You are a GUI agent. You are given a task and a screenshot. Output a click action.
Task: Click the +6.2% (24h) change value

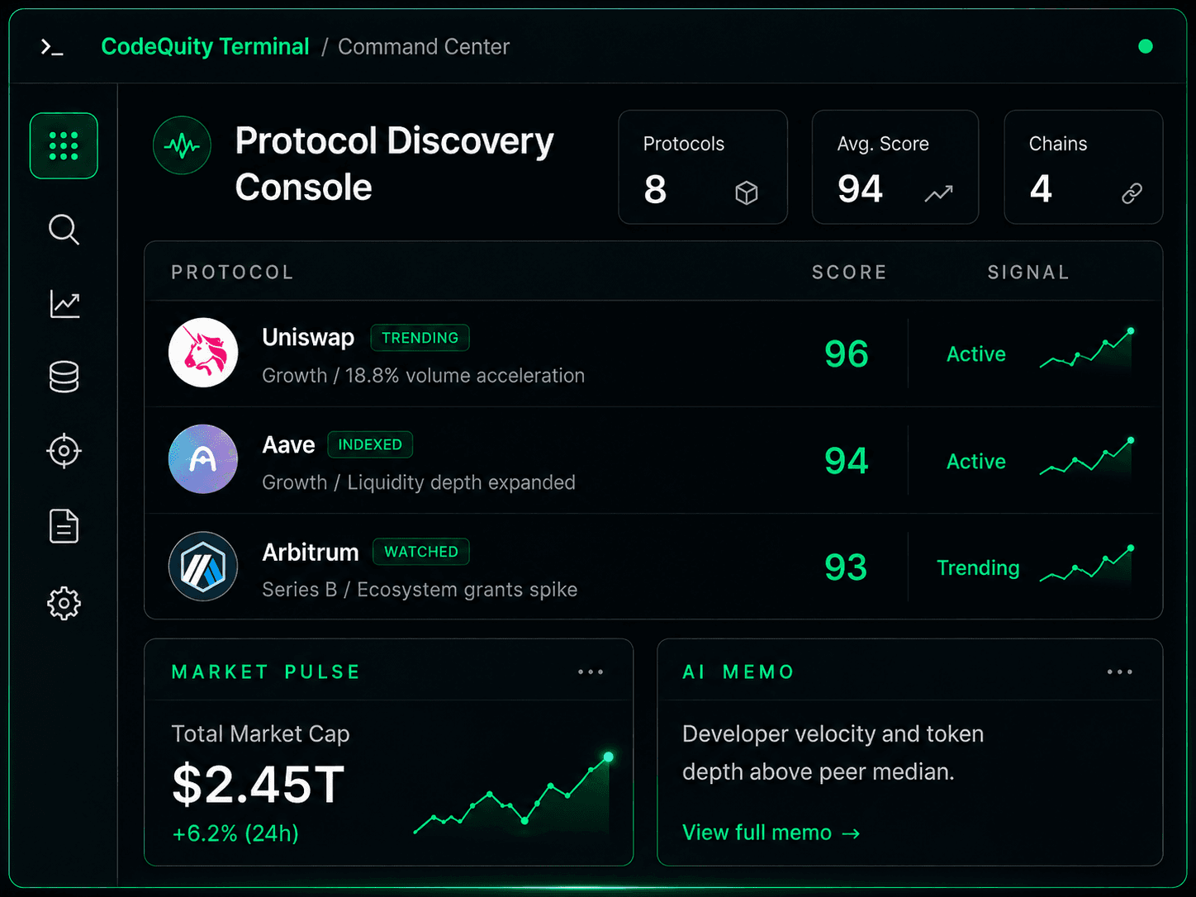pos(235,833)
